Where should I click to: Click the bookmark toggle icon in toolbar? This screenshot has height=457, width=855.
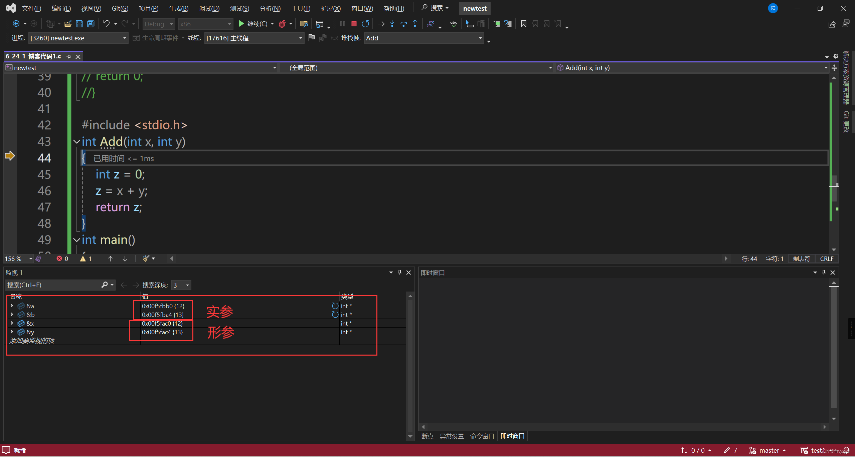[523, 24]
